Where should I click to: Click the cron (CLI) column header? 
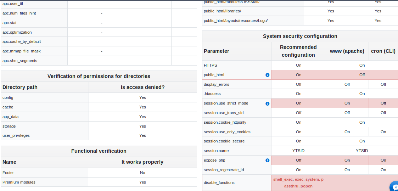383,51
